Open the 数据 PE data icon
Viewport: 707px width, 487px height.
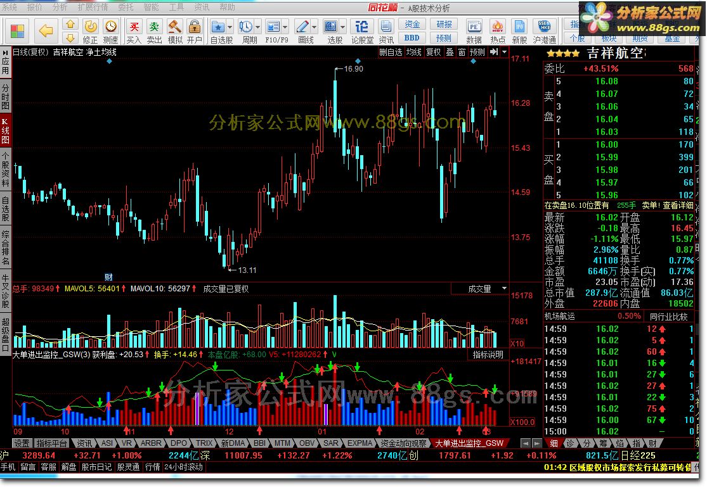pos(474,31)
